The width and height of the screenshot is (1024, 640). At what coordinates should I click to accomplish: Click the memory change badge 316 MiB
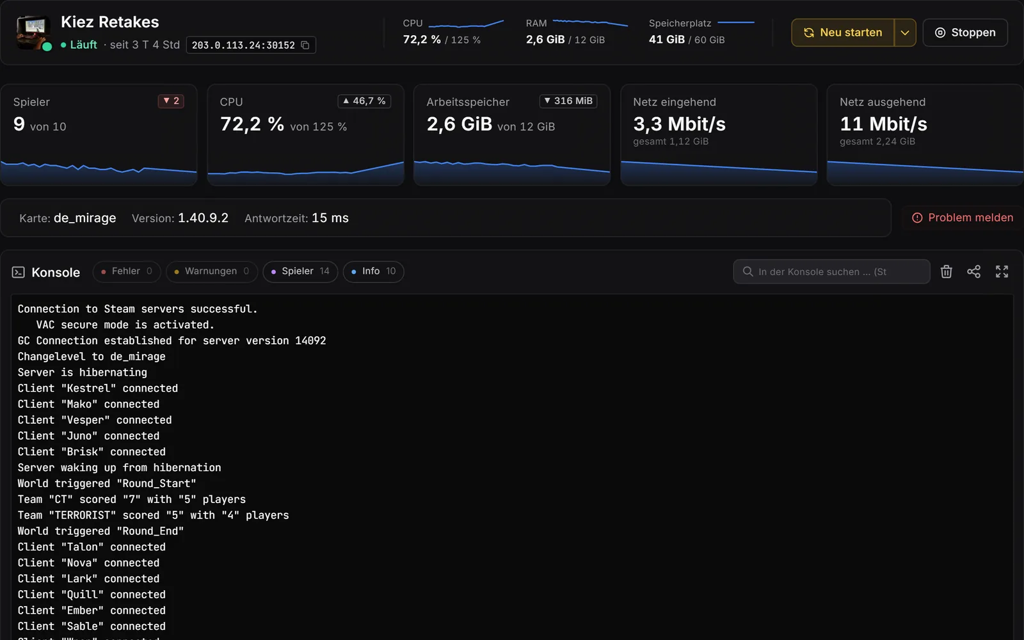[568, 101]
